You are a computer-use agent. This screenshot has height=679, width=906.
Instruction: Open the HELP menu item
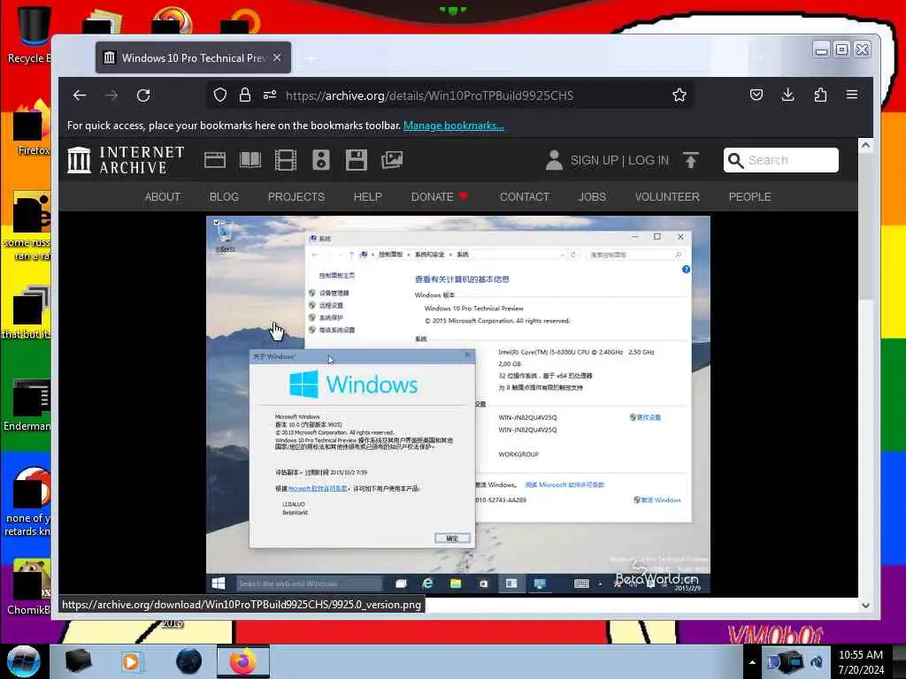(368, 197)
